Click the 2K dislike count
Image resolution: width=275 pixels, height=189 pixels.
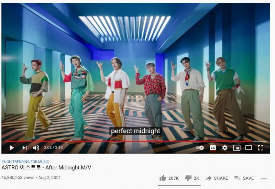[x=196, y=178]
